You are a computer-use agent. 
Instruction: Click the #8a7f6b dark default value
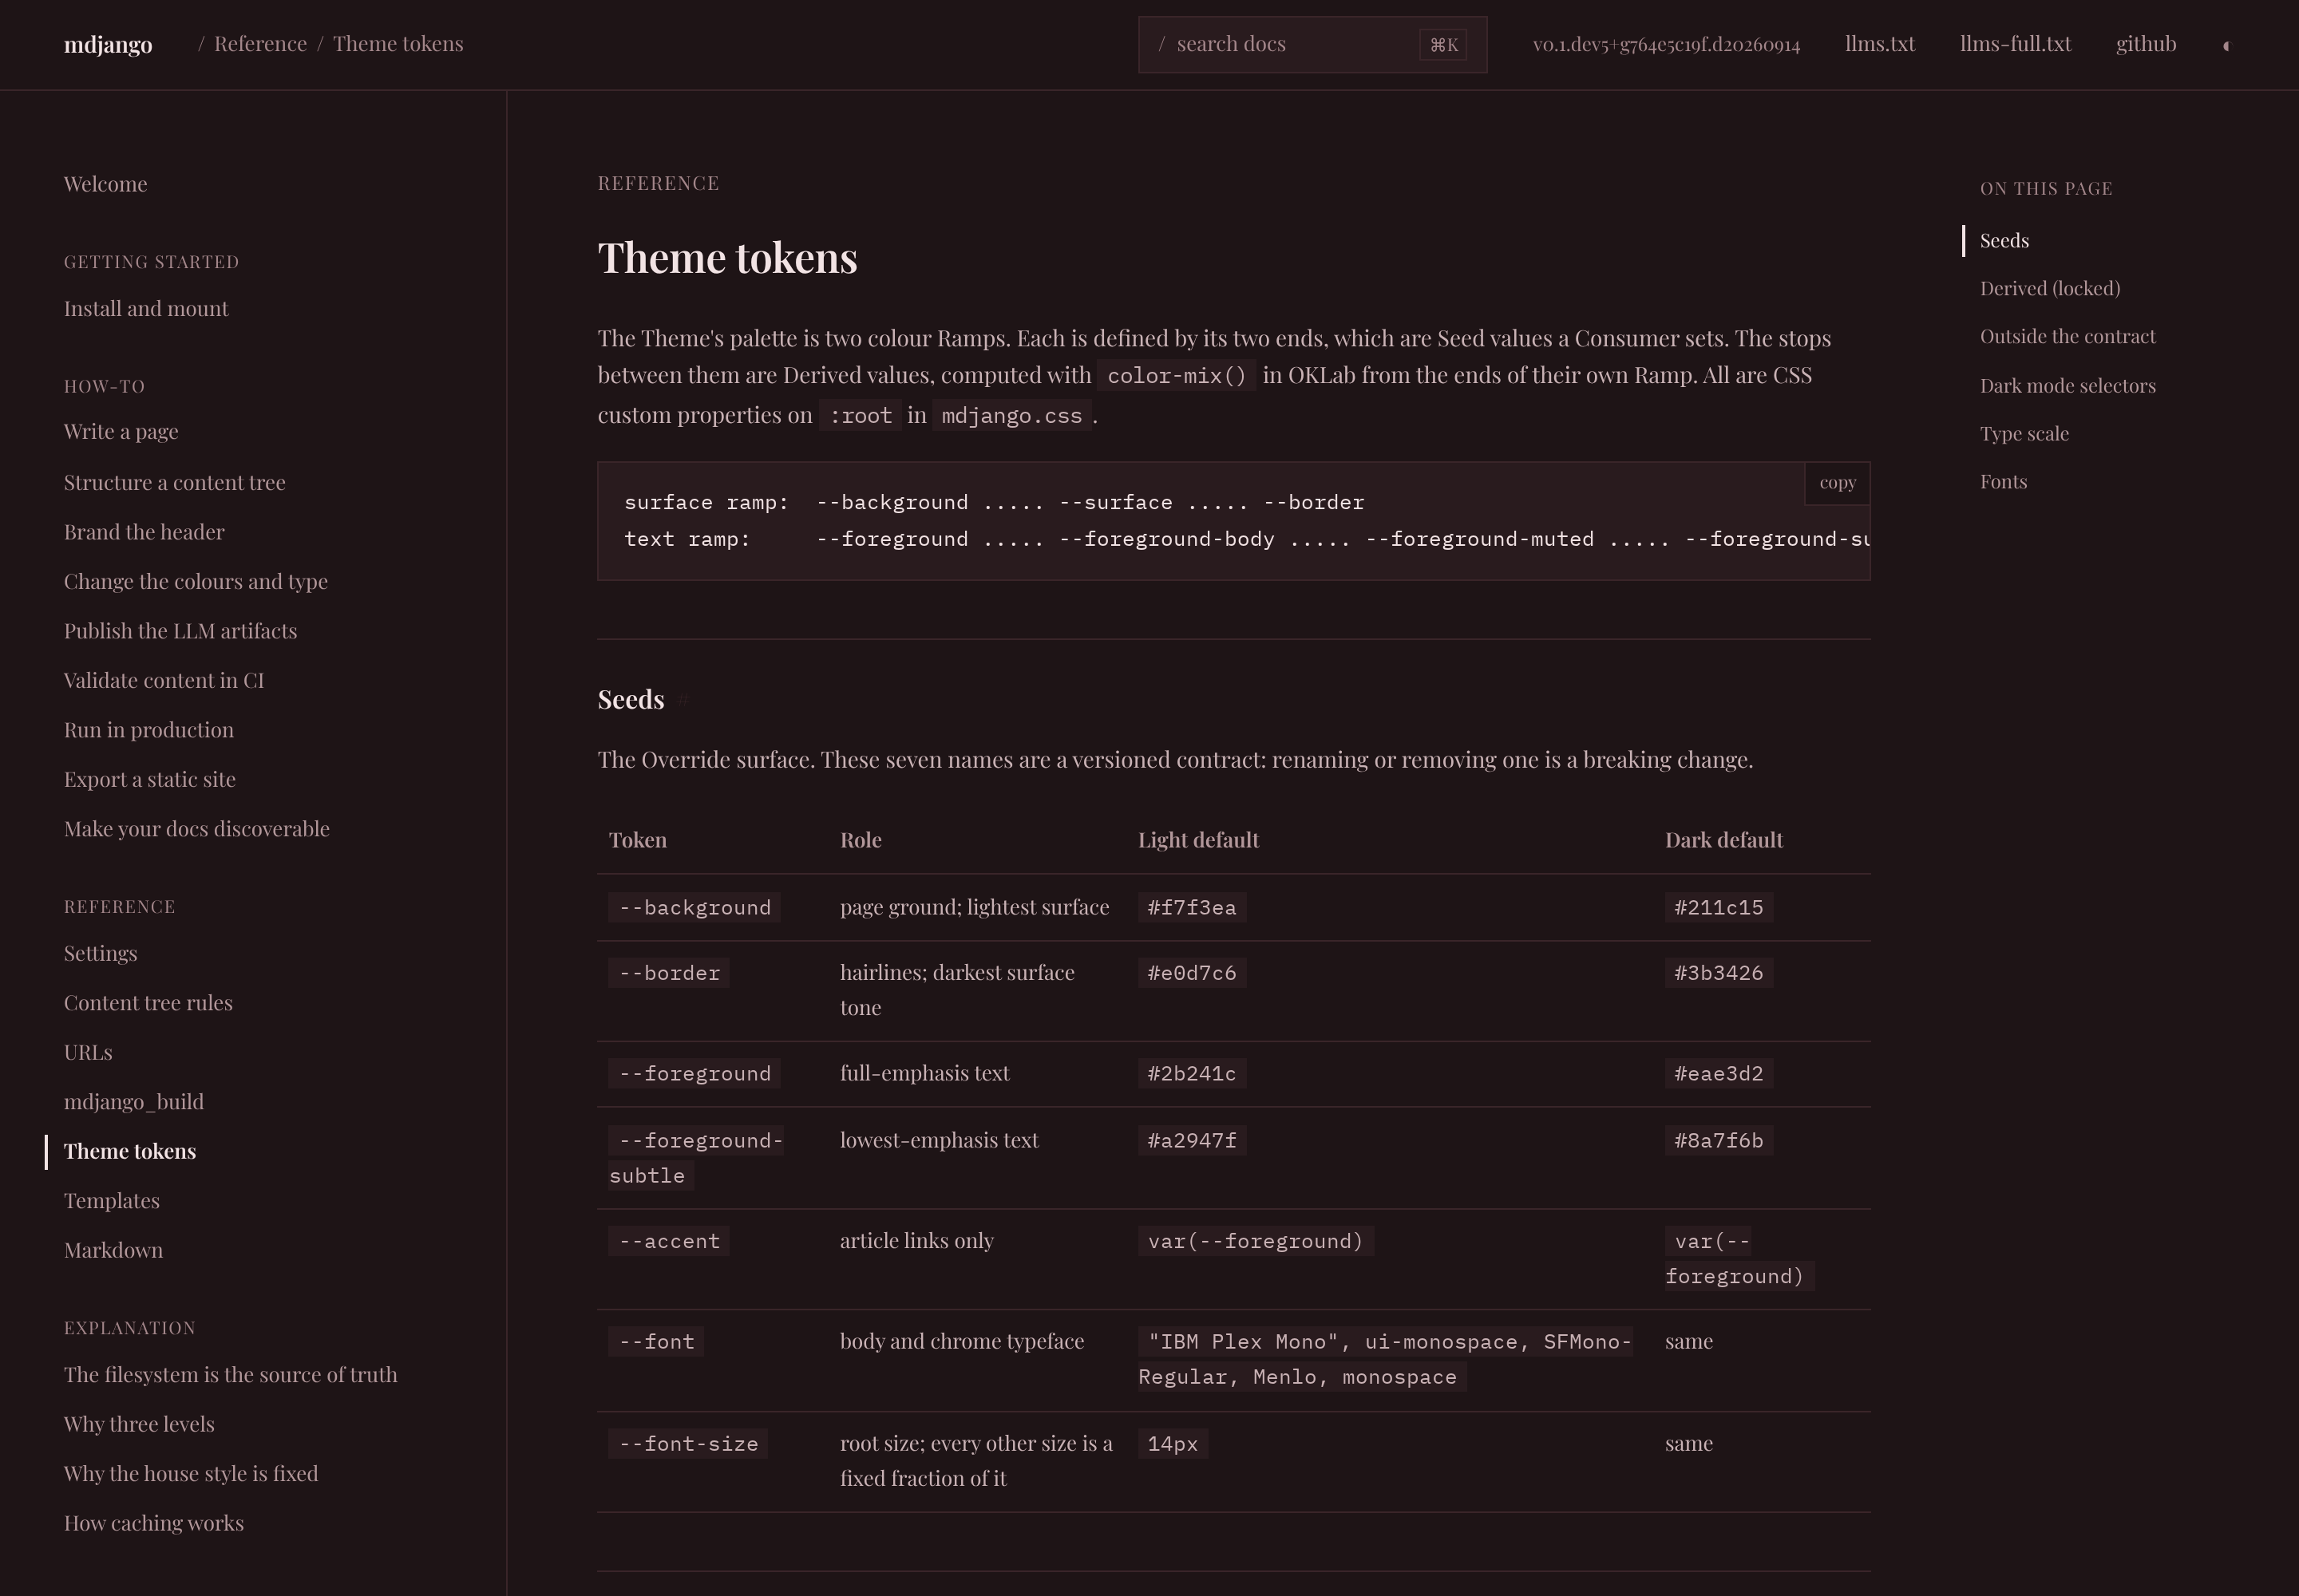click(1719, 1141)
